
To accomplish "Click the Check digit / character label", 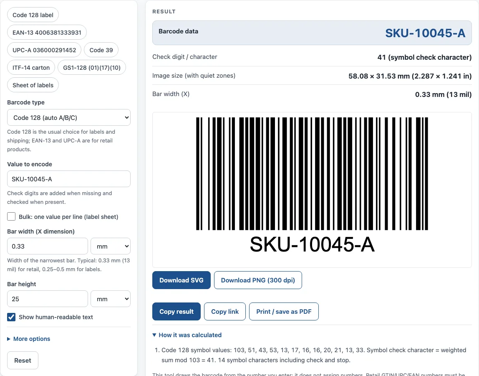I will (x=184, y=56).
